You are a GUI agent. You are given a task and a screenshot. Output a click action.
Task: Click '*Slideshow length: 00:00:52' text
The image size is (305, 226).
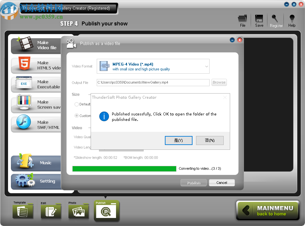click(95, 158)
